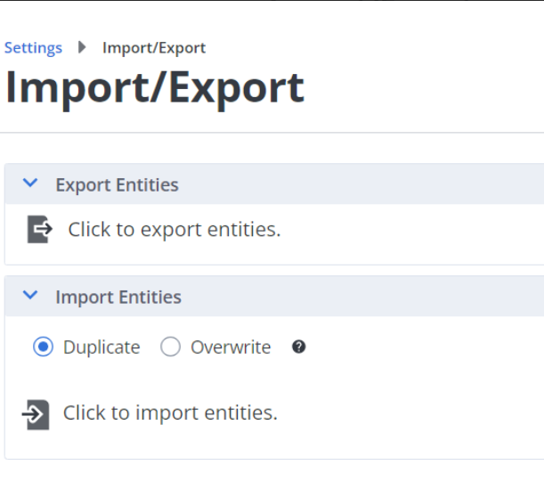The image size is (544, 490).
Task: Open the import mode help question-mark icon
Action: pyautogui.click(x=299, y=347)
